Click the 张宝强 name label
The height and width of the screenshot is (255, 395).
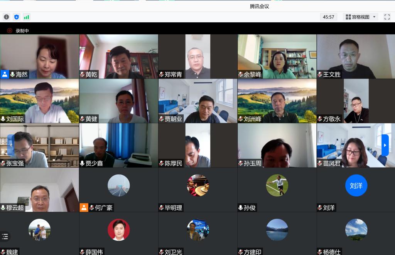[x=15, y=163]
